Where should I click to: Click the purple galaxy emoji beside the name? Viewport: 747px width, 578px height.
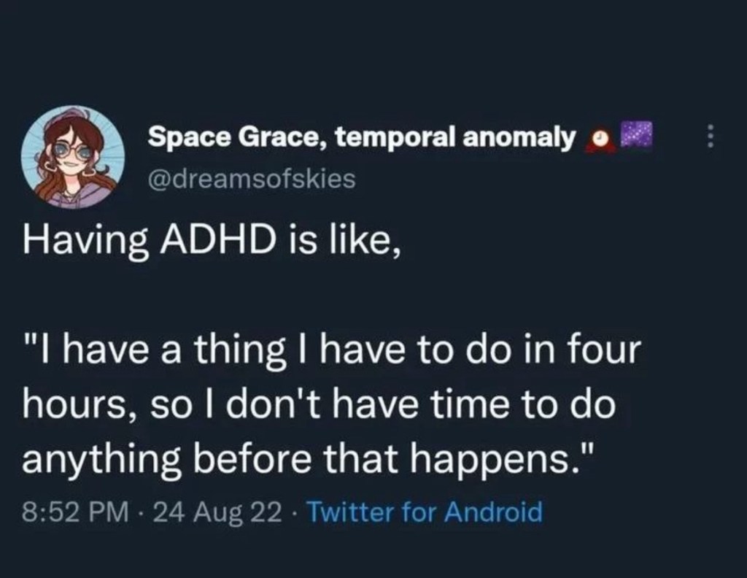634,135
